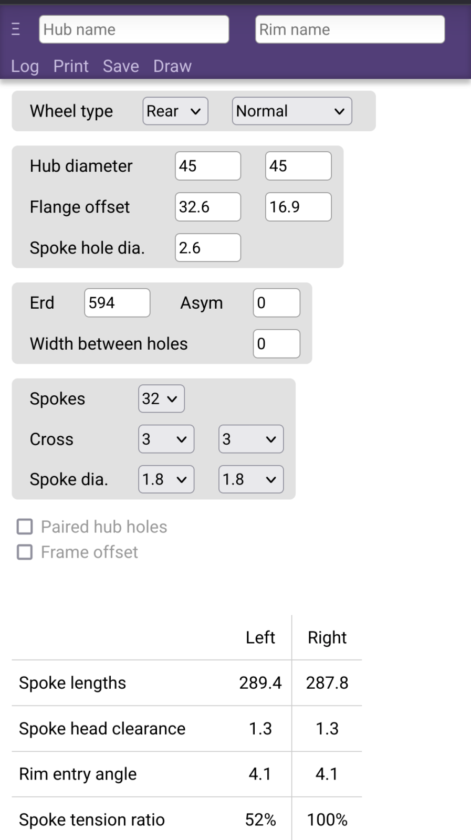Click the Width between holes field
Image resolution: width=471 pixels, height=840 pixels.
276,344
